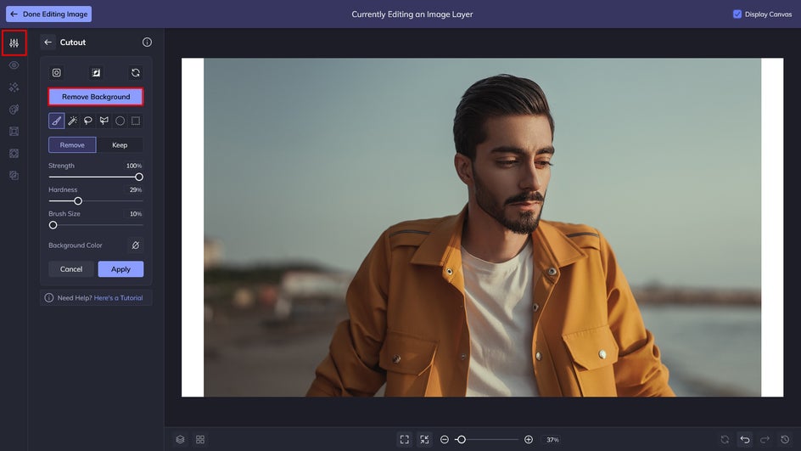Image resolution: width=801 pixels, height=451 pixels.
Task: Open the layers panel icon in bottom bar
Action: (x=181, y=440)
